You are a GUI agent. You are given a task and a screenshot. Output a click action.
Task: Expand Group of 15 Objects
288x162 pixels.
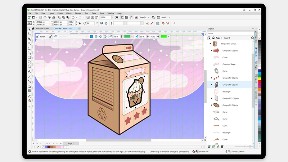[x=212, y=98]
